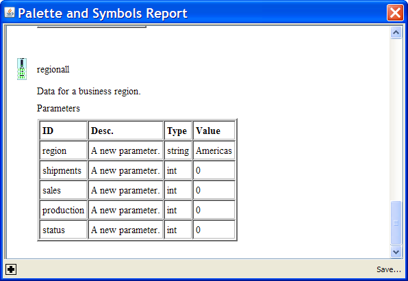408x281 pixels.
Task: Click the vertical scrollbar thumb
Action: pos(396,223)
